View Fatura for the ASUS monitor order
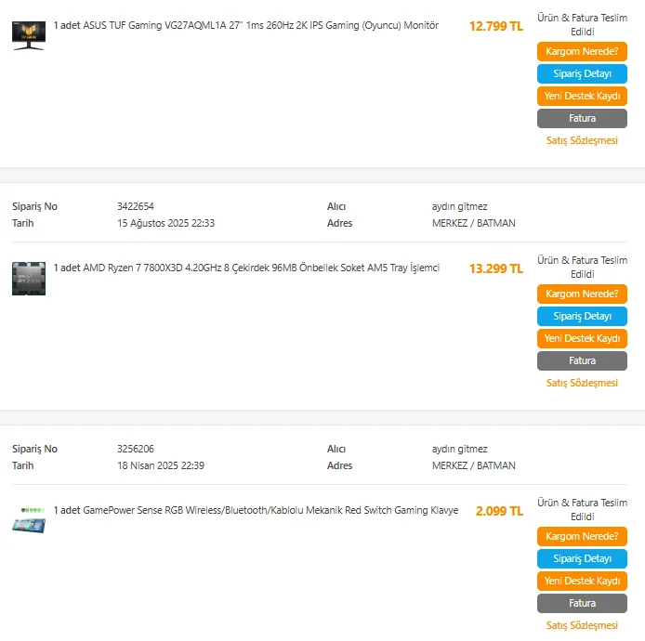Image resolution: width=645 pixels, height=641 pixels. click(582, 119)
